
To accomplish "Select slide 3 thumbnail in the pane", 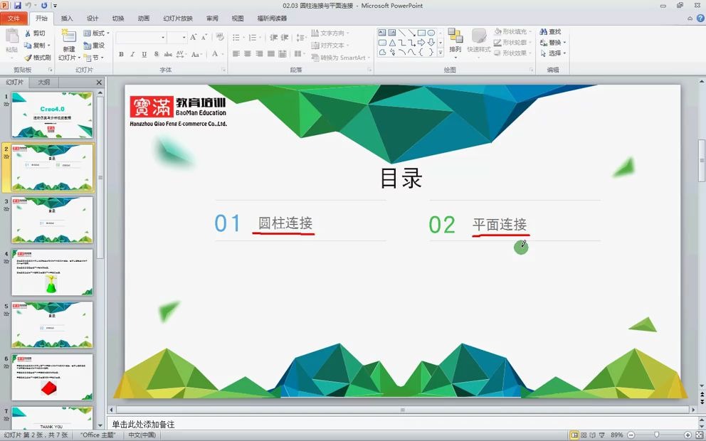I will (51, 219).
